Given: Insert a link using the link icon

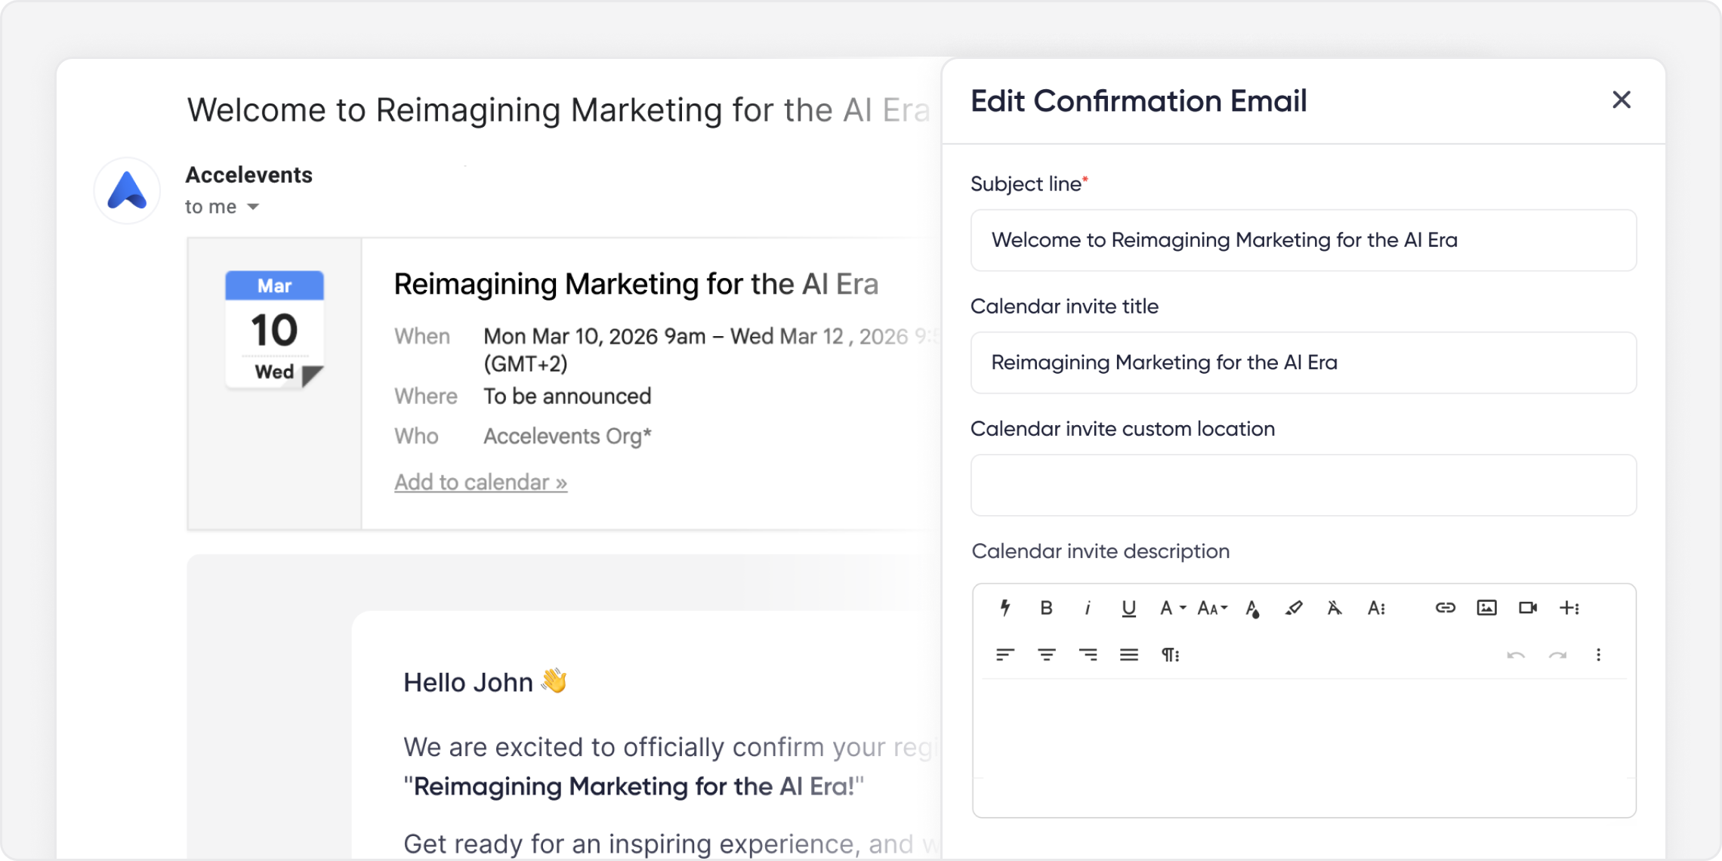Looking at the screenshot, I should coord(1445,608).
